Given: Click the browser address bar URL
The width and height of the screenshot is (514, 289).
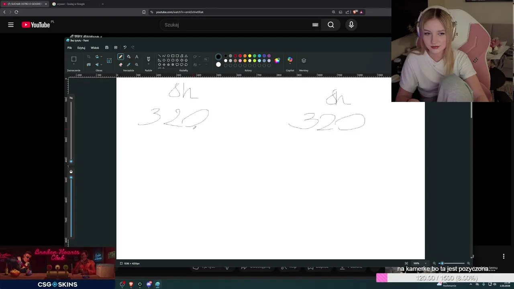Looking at the screenshot, I should [179, 12].
